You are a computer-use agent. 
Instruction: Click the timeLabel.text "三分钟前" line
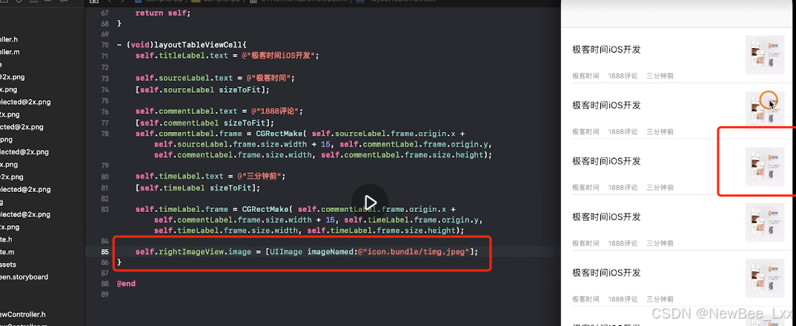(210, 176)
